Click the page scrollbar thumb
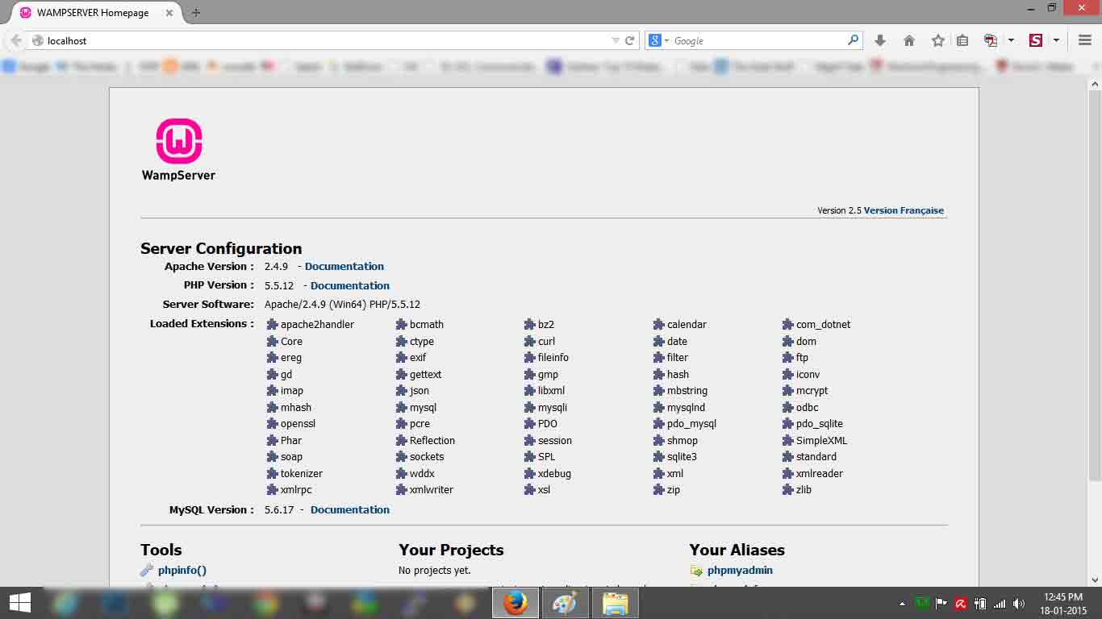Image resolution: width=1102 pixels, height=619 pixels. 1095,286
